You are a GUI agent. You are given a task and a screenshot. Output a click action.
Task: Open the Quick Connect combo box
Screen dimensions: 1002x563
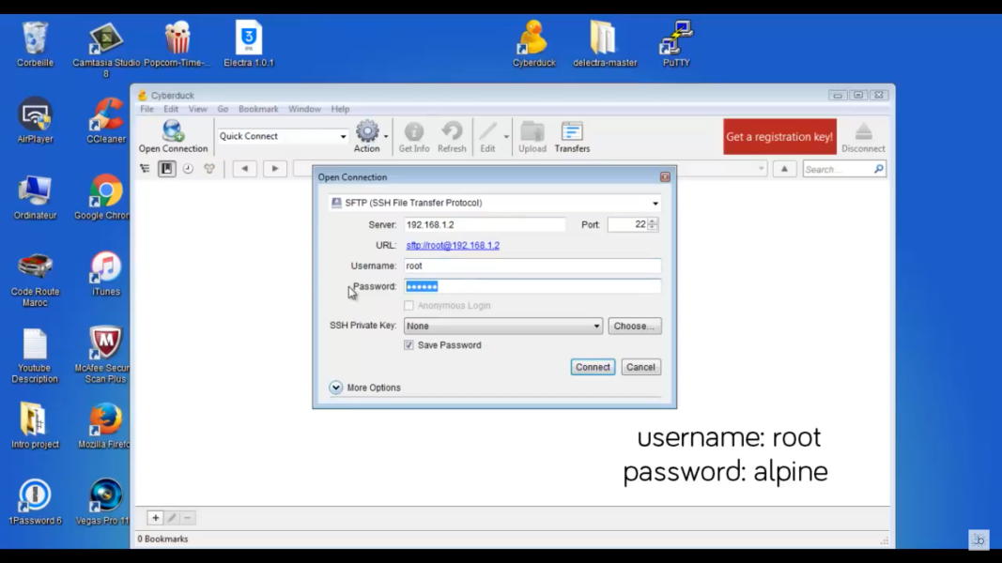click(x=283, y=136)
